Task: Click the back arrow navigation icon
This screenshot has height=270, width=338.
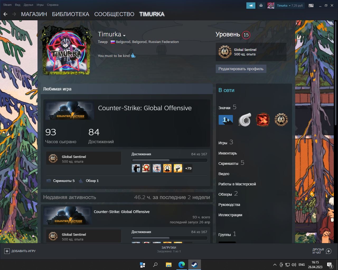Action: click(x=5, y=14)
